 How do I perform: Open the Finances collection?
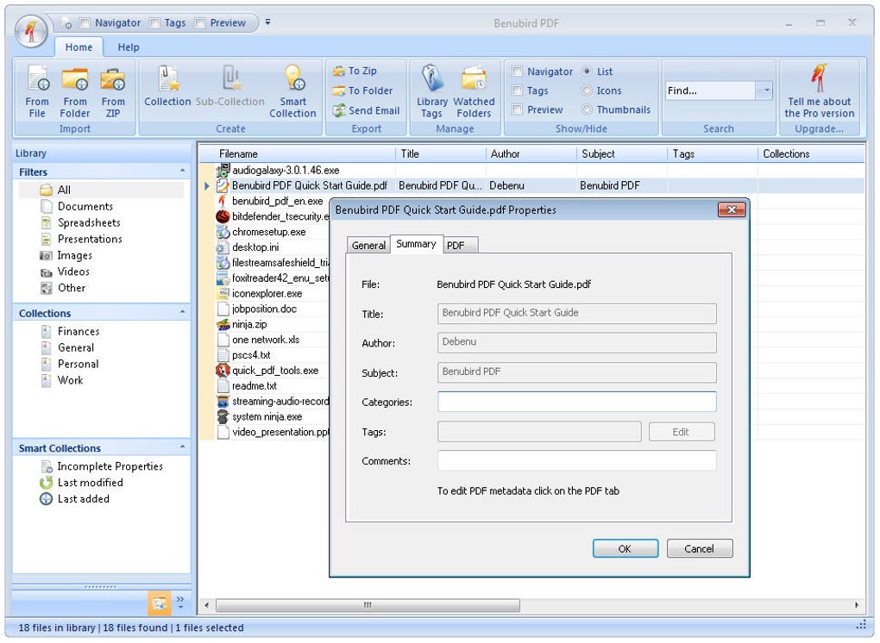[71, 332]
